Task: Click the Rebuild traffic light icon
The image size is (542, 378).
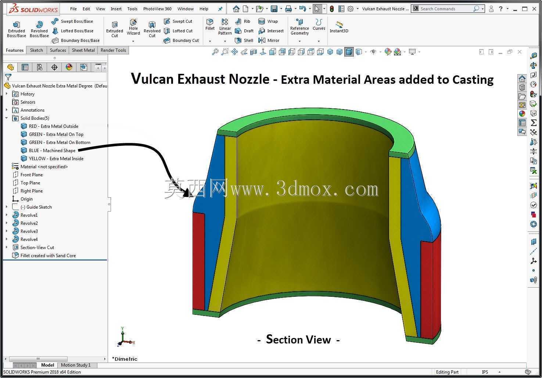Action: [x=331, y=8]
